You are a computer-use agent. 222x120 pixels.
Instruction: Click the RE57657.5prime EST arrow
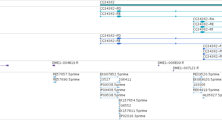pyautogui.click(x=55, y=77)
